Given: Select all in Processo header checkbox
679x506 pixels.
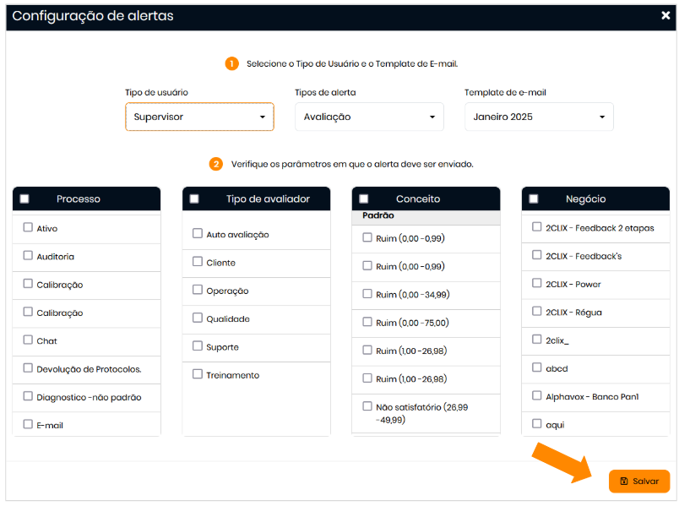Looking at the screenshot, I should pos(24,199).
